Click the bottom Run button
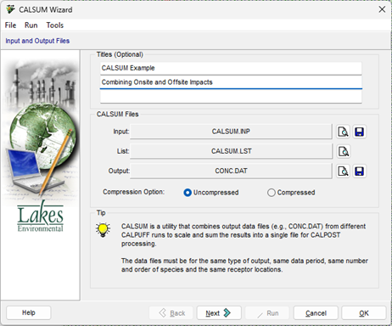Image resolution: width=392 pixels, height=326 pixels. 267,313
